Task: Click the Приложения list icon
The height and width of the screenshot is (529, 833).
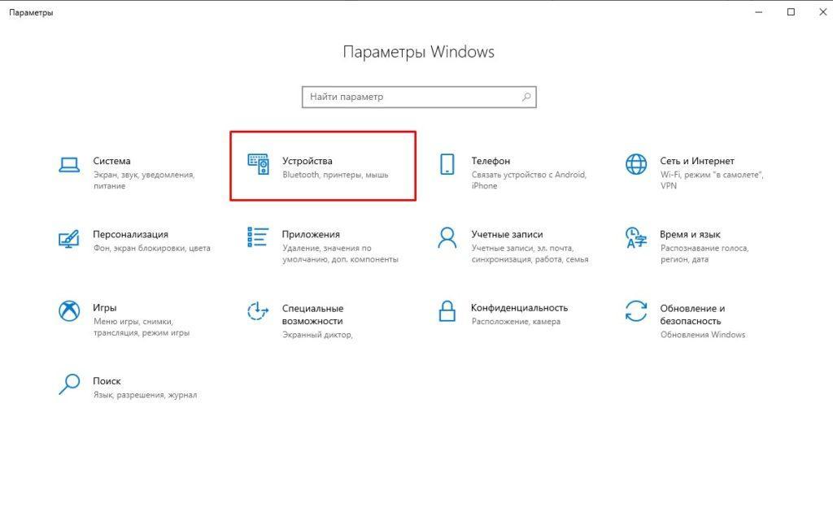Action: point(258,237)
